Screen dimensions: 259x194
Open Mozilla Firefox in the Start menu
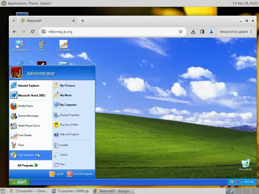point(31,106)
